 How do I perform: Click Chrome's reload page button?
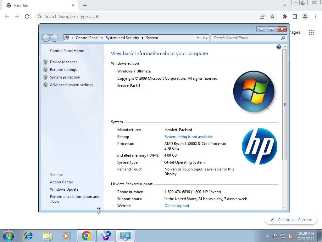tap(27, 16)
